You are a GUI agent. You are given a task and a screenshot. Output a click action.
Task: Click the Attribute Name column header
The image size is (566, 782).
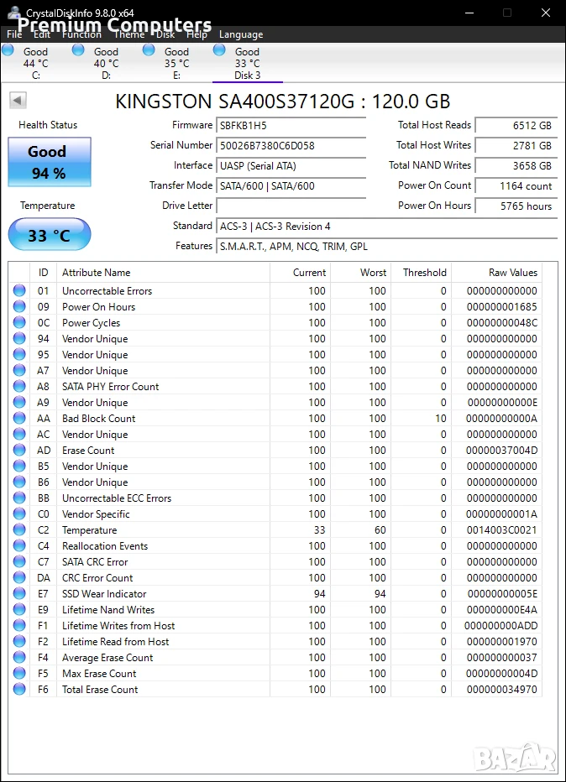click(163, 273)
